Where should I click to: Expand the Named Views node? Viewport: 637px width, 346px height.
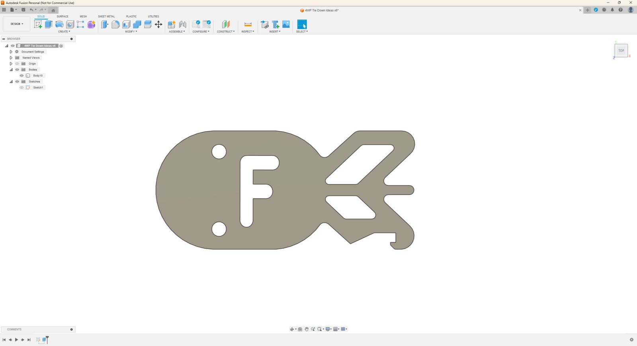(x=11, y=58)
